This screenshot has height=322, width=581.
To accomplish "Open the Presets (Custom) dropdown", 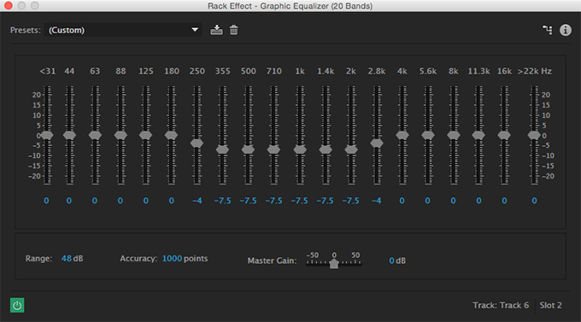I will [x=123, y=30].
